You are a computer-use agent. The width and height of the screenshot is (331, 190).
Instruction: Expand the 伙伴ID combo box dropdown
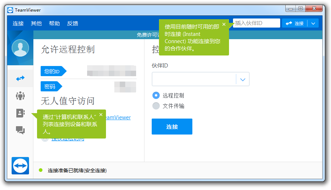pos(243,79)
